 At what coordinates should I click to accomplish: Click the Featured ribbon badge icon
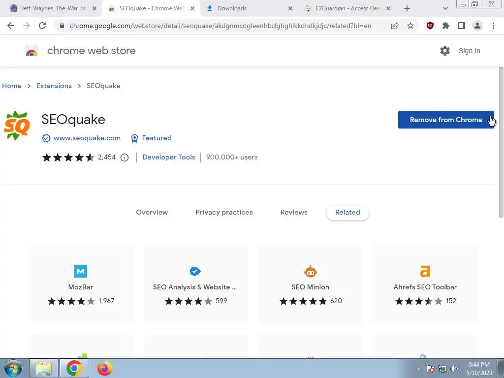point(135,138)
